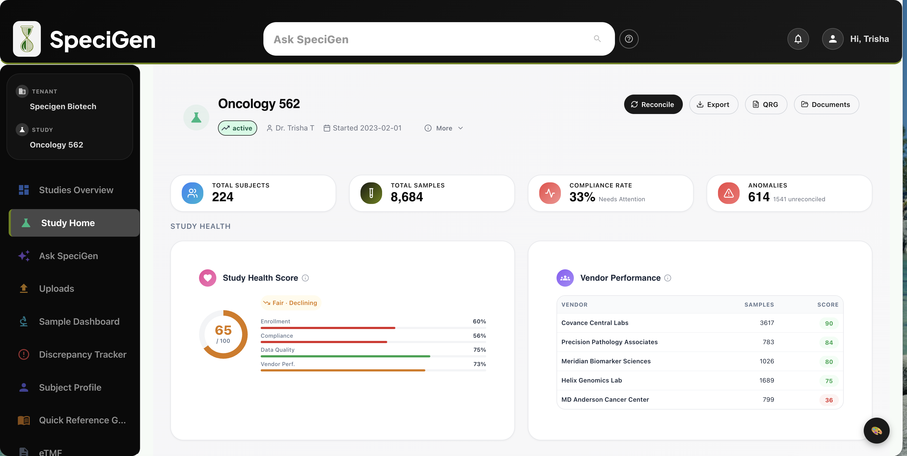Click the Sample Dashboard microscope icon
The height and width of the screenshot is (456, 907).
click(24, 321)
